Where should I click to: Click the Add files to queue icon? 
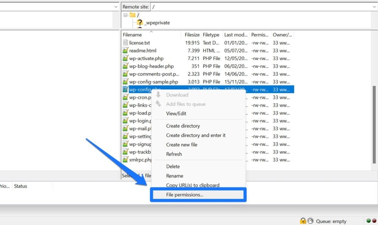click(x=158, y=104)
